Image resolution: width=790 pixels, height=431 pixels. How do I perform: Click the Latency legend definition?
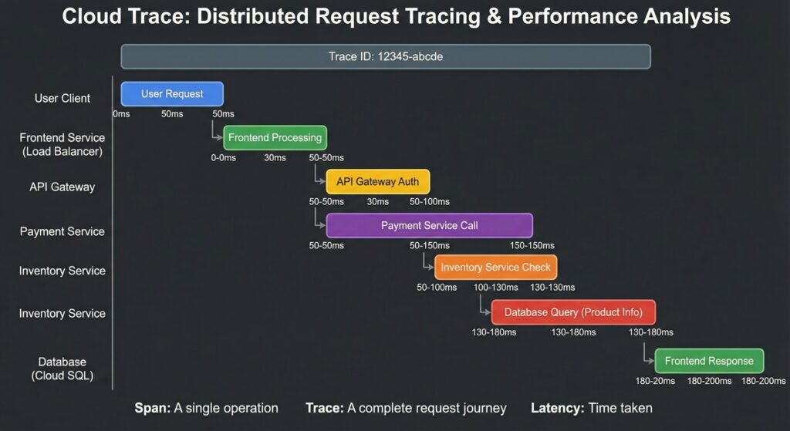[x=591, y=408]
